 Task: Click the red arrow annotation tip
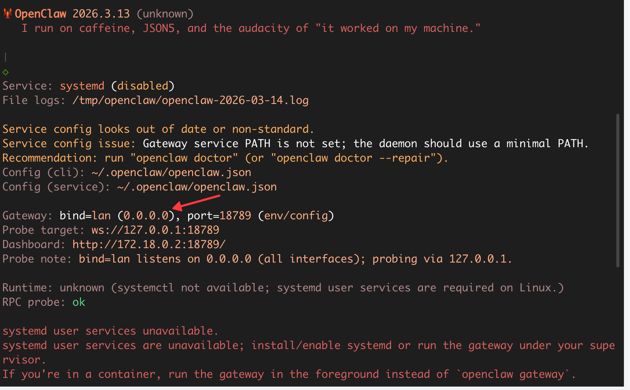[x=176, y=207]
